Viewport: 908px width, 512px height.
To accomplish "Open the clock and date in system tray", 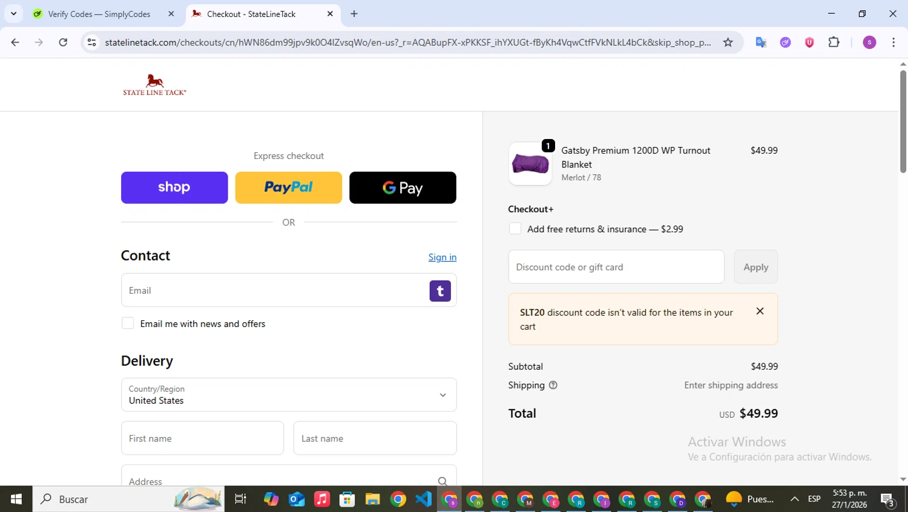I will [x=849, y=499].
